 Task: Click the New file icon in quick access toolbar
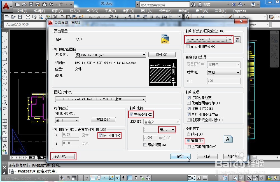click(17, 4)
